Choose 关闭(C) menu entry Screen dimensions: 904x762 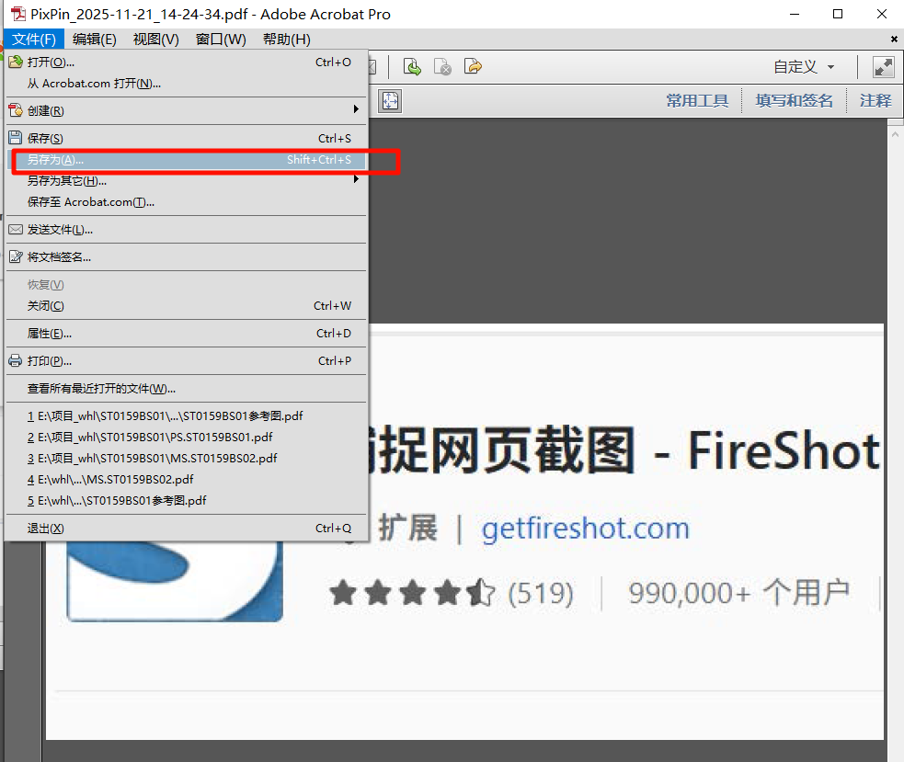pos(186,306)
